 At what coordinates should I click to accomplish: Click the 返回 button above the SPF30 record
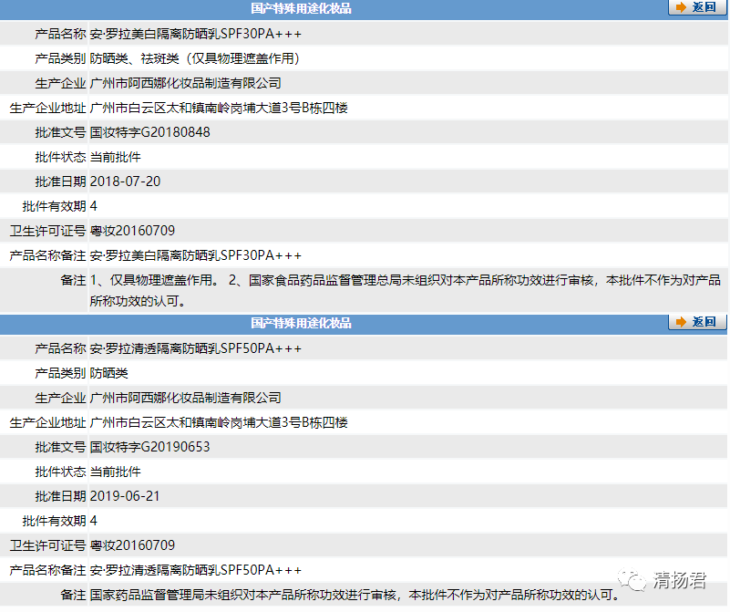697,7
